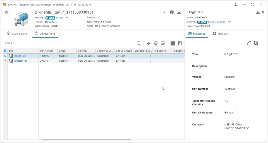Open the 8 Digit Calc link
The height and width of the screenshot is (143, 268).
click(x=20, y=56)
